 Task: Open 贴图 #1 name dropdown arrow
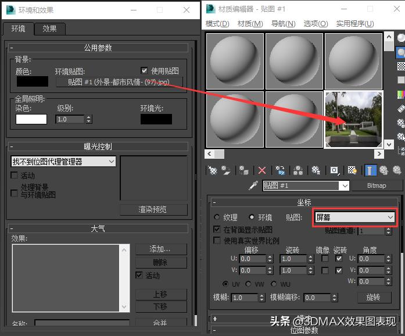click(x=345, y=185)
